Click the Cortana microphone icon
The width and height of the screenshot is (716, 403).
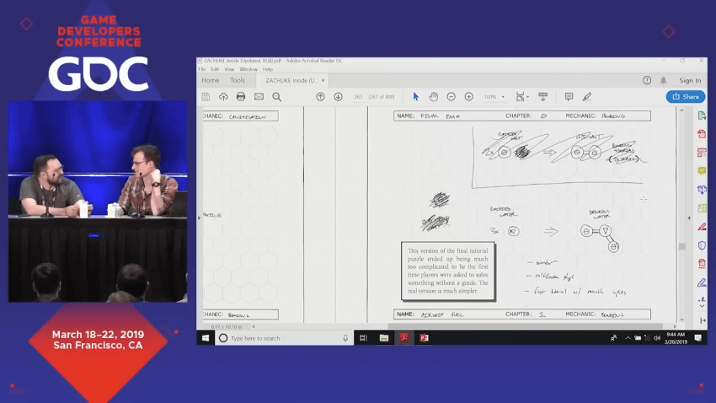(x=345, y=338)
